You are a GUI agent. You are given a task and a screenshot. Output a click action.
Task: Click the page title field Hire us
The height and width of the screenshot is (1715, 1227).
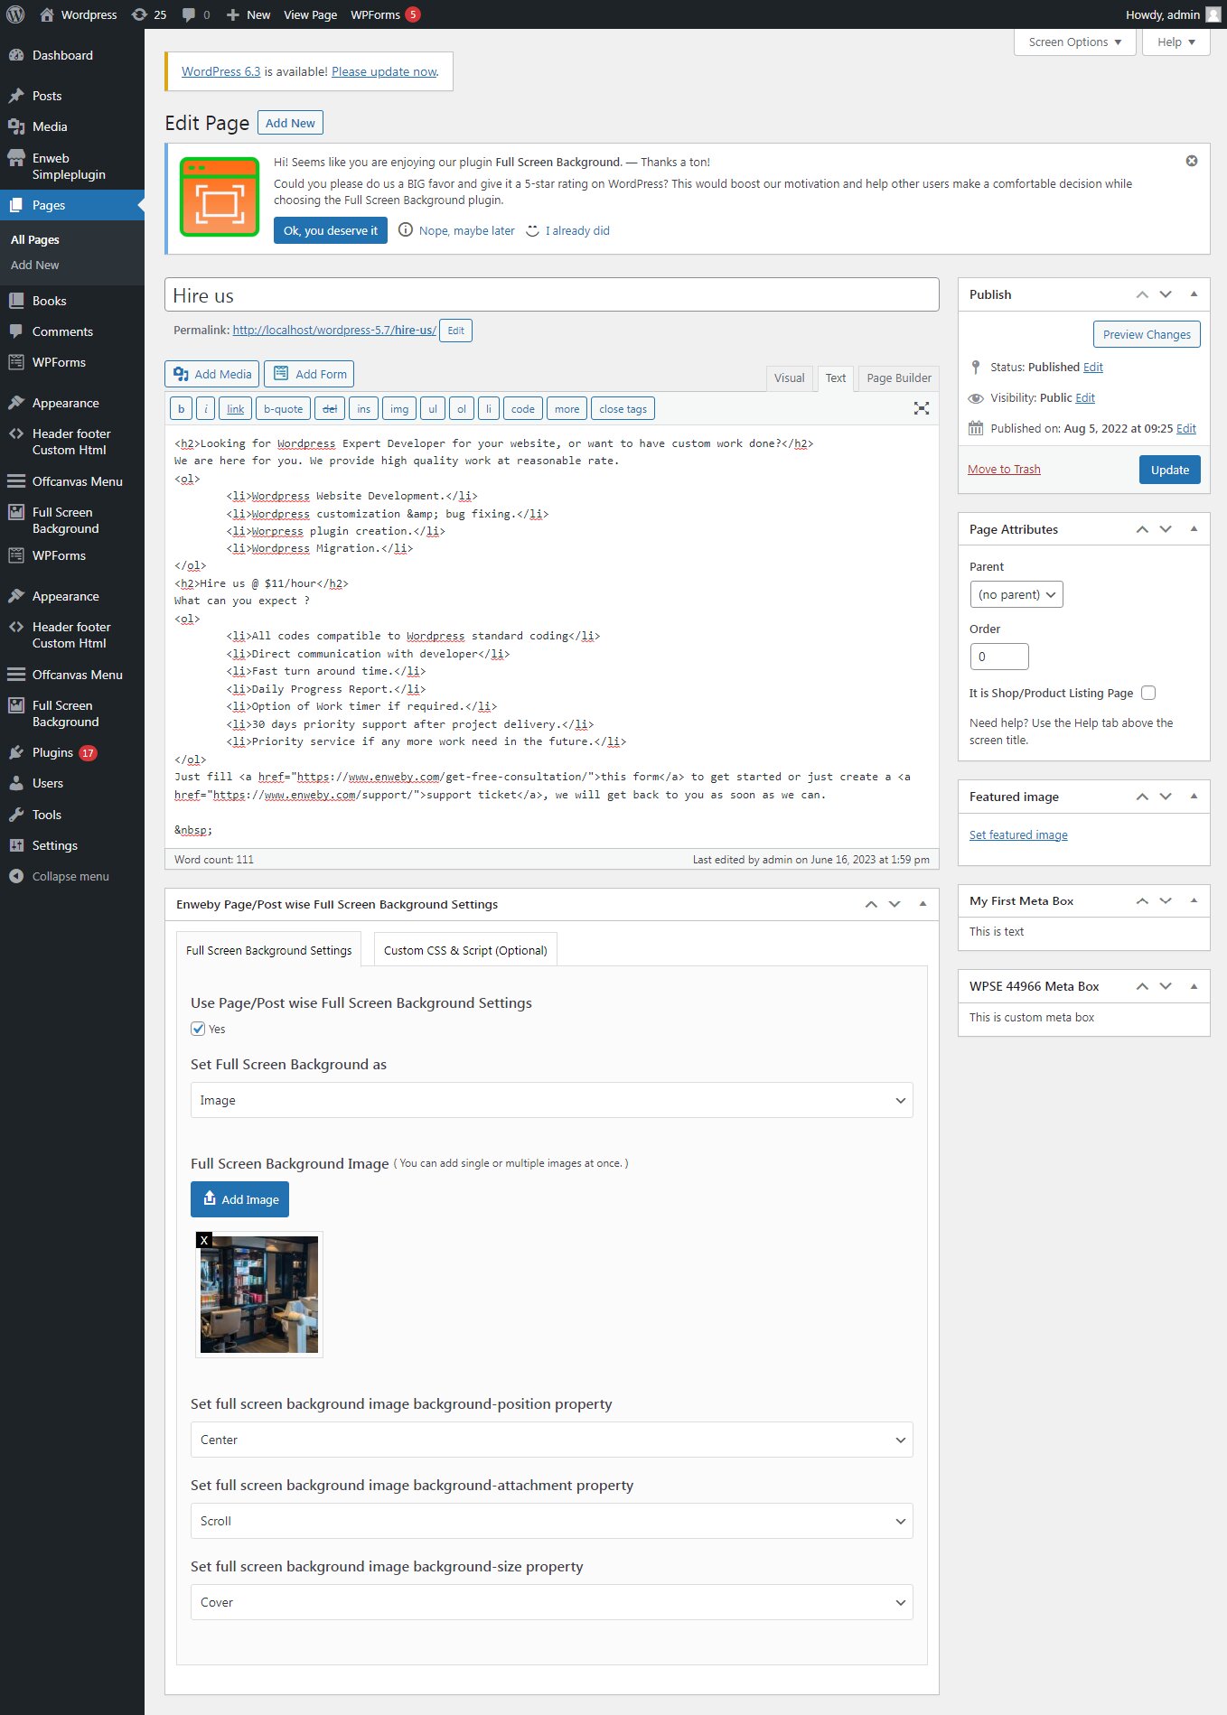pos(551,295)
